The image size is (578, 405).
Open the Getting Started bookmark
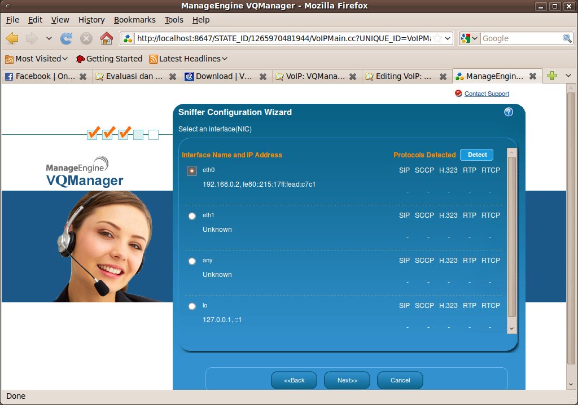coord(109,59)
